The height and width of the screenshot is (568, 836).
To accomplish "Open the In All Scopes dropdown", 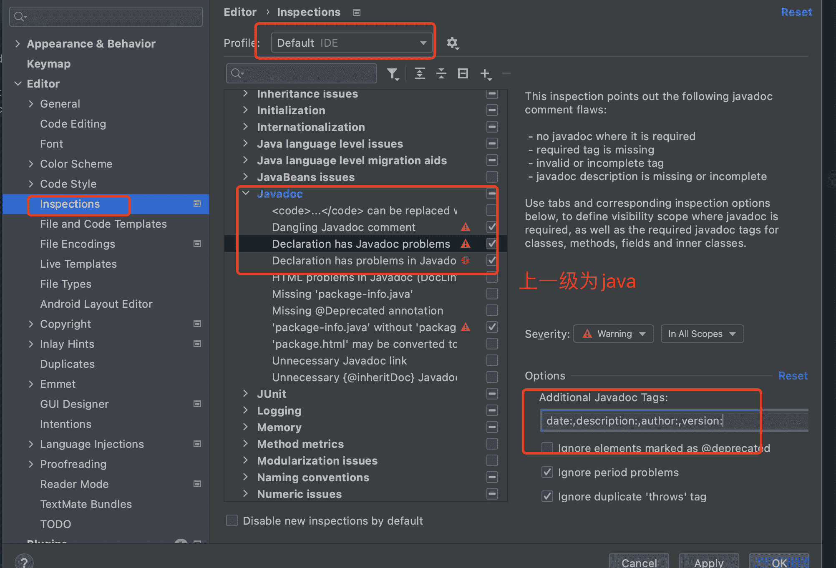I will coord(702,334).
